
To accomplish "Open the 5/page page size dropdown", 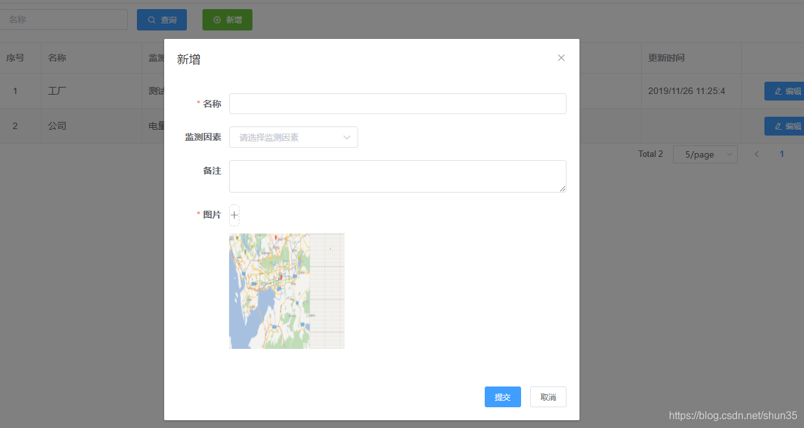I will coord(705,154).
